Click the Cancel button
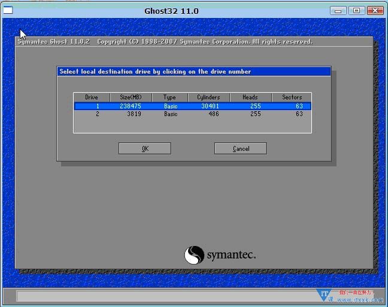This screenshot has width=388, height=307. [x=241, y=148]
